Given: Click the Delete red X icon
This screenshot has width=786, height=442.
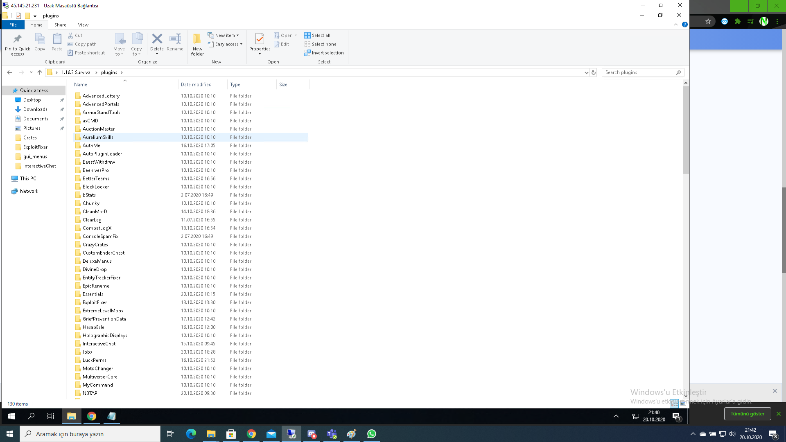Looking at the screenshot, I should pos(157,39).
